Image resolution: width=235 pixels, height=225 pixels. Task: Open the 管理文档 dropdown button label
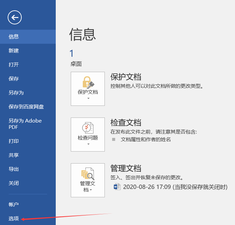coord(88,187)
